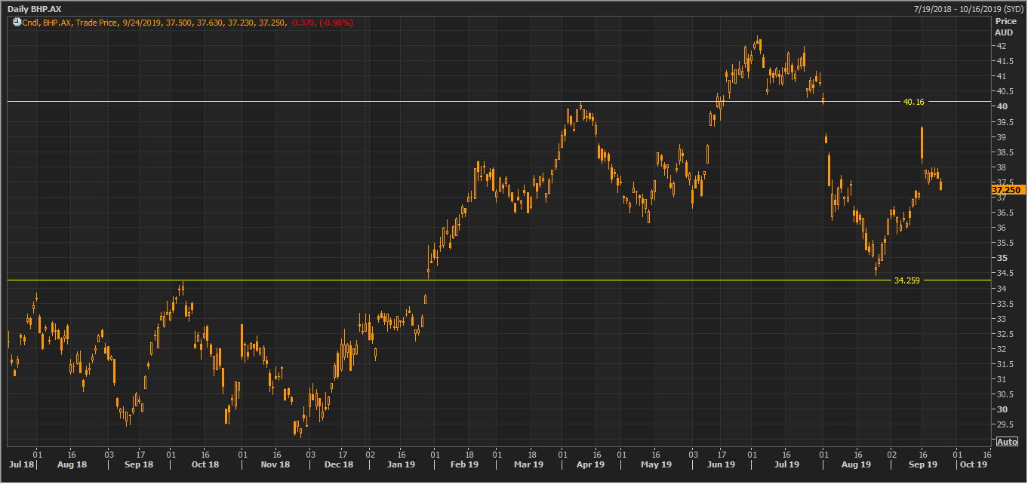Click the price axis label '40.5'
Image resolution: width=1028 pixels, height=484 pixels.
pos(1004,92)
